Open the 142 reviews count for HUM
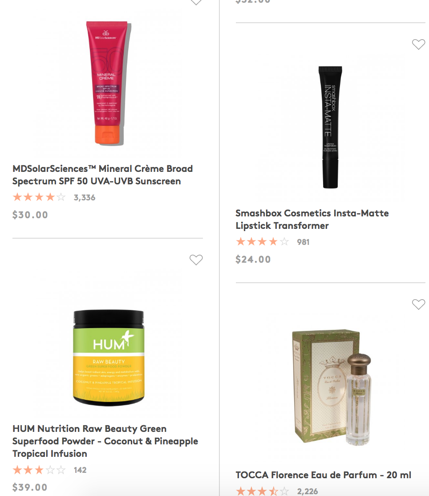429x496 pixels. (x=80, y=470)
